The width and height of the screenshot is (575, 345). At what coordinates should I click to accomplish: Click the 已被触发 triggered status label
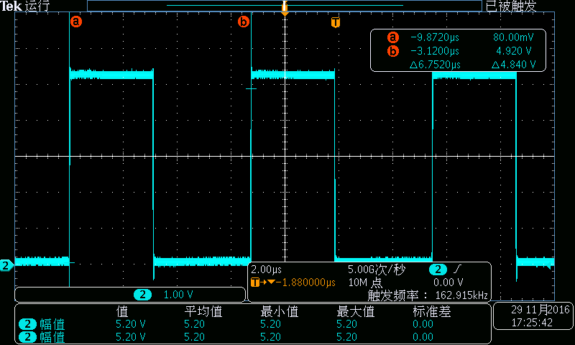(511, 6)
